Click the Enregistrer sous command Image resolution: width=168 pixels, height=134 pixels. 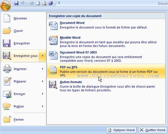(20, 56)
